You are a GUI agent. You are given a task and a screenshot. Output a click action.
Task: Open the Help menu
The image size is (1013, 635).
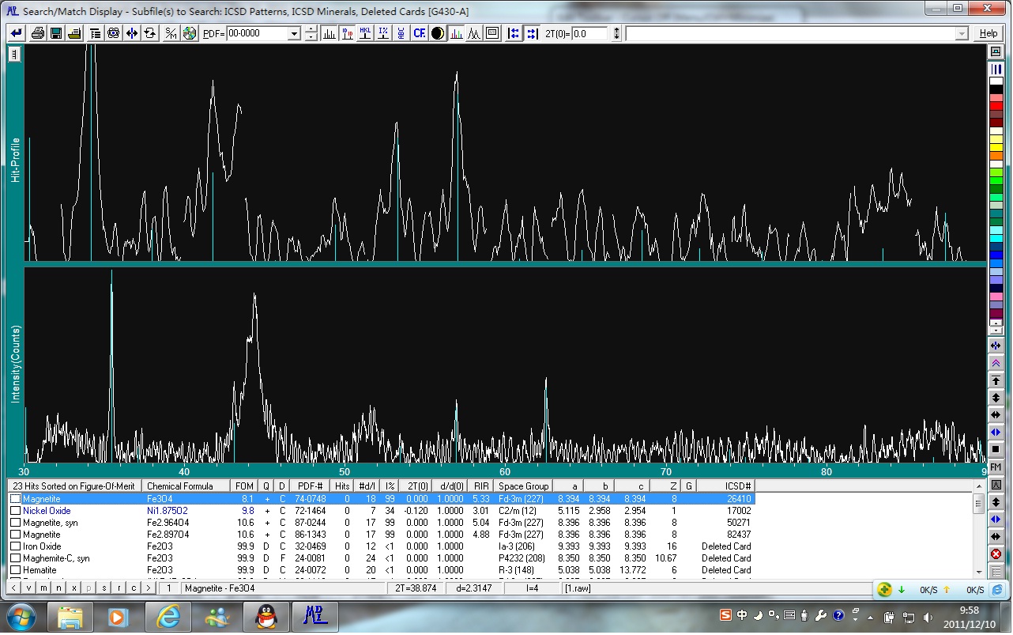click(x=988, y=33)
